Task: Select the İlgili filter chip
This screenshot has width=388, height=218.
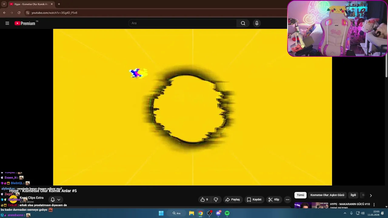Action: (353, 195)
